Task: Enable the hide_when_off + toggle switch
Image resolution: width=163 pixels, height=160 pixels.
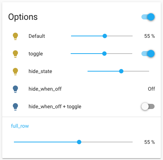Action: pyautogui.click(x=148, y=106)
